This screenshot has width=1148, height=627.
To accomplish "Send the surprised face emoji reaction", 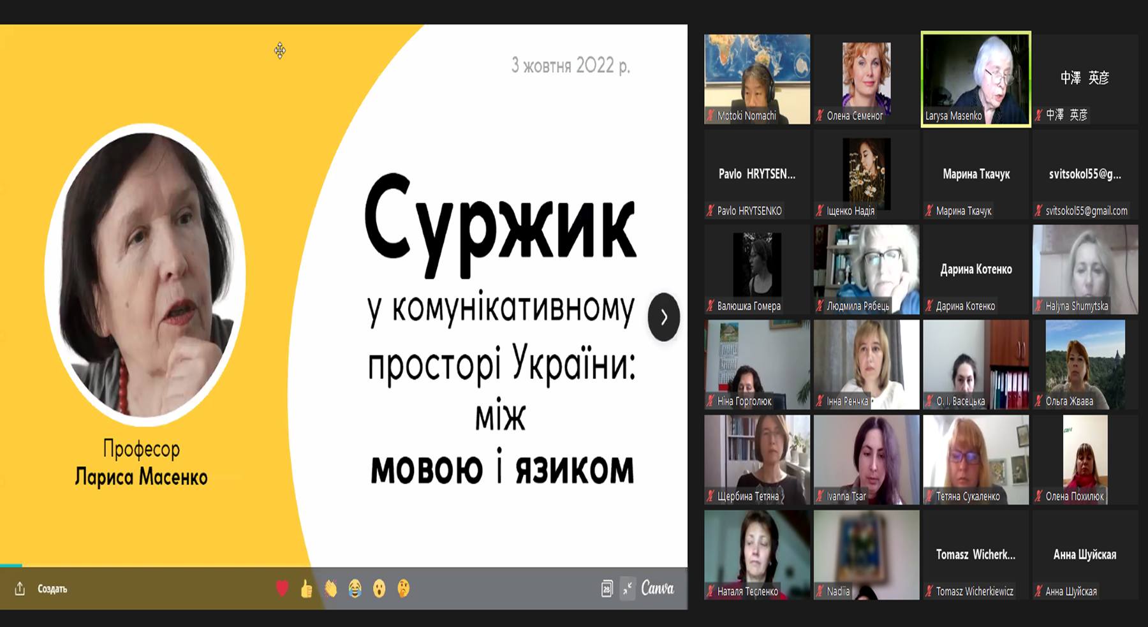I will point(379,588).
